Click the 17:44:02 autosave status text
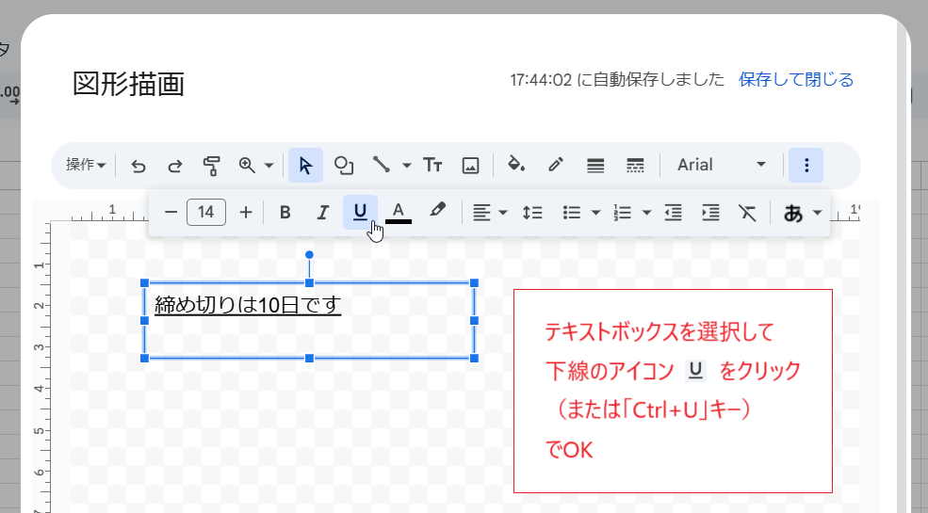This screenshot has height=513, width=928. (x=617, y=79)
